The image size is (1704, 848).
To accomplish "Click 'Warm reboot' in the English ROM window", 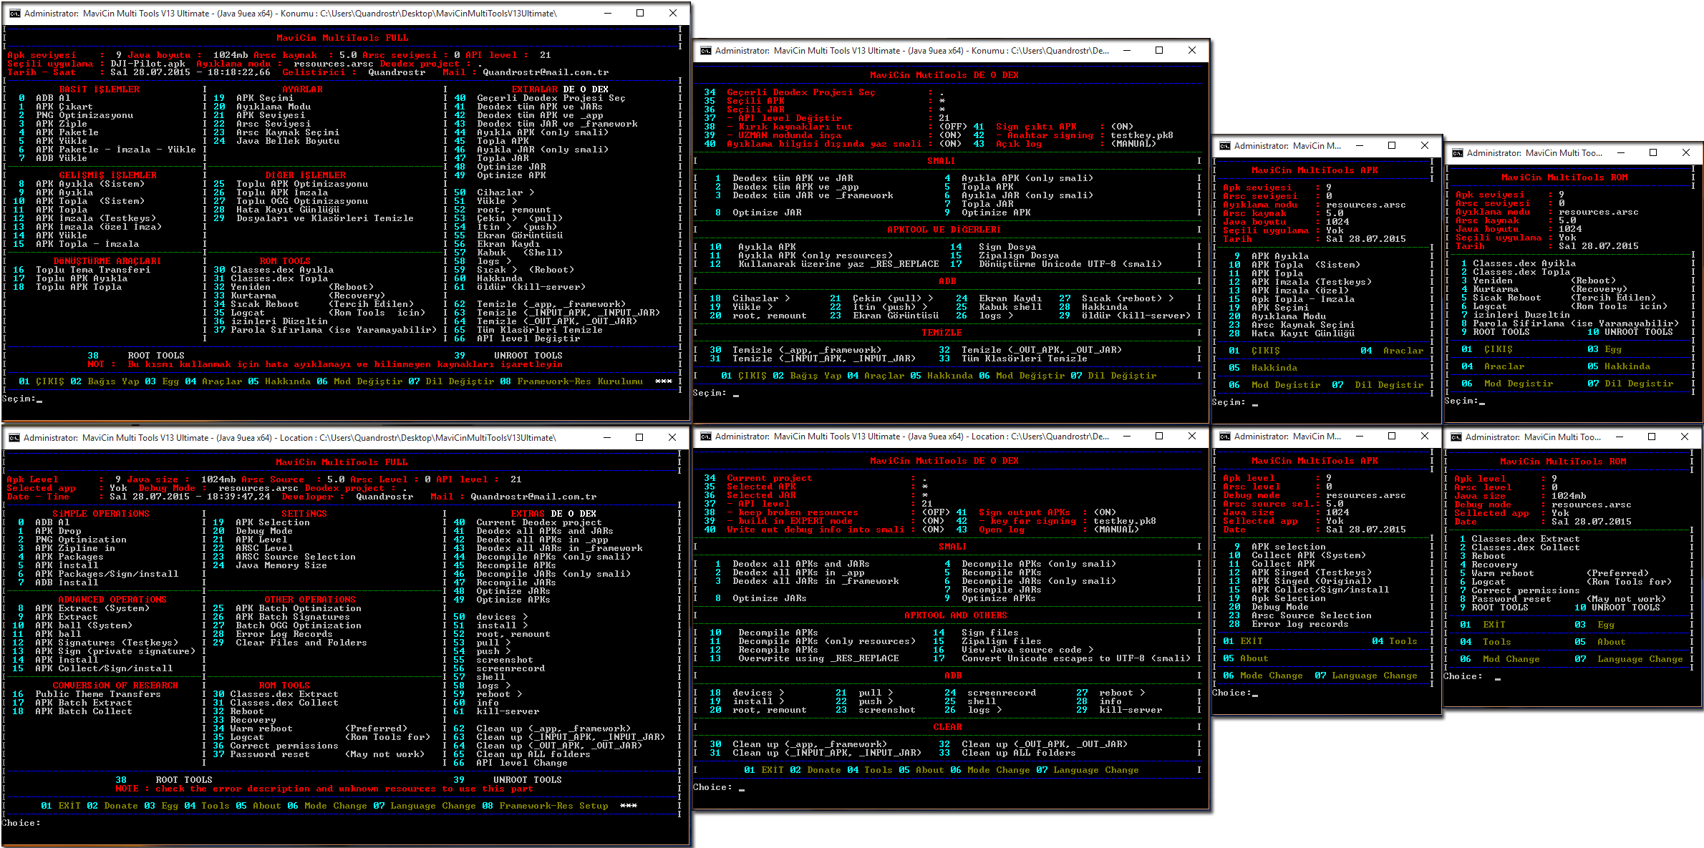I will (1502, 573).
